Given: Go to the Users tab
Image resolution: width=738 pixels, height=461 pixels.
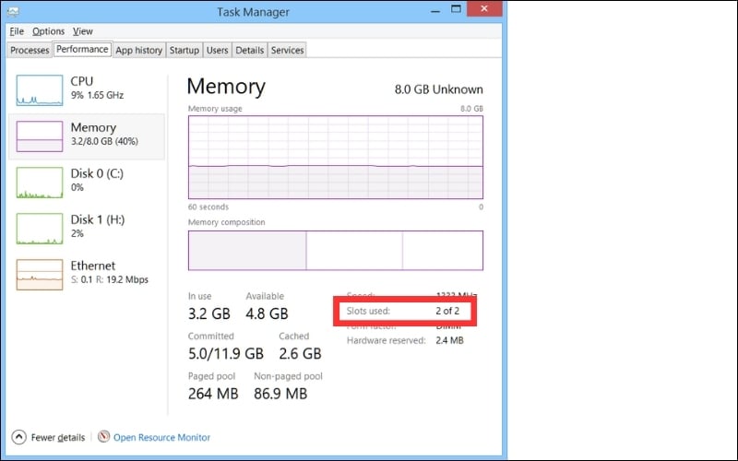Looking at the screenshot, I should click(x=217, y=51).
